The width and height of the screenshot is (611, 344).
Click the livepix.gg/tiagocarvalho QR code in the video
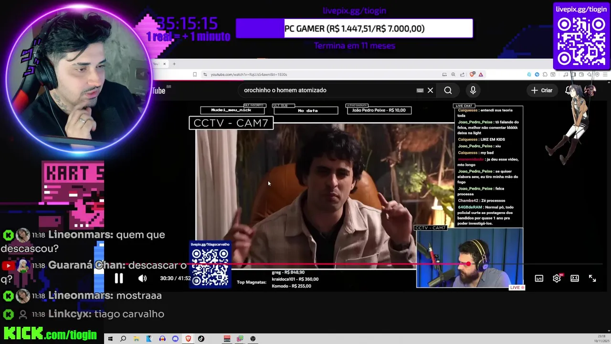tap(210, 268)
